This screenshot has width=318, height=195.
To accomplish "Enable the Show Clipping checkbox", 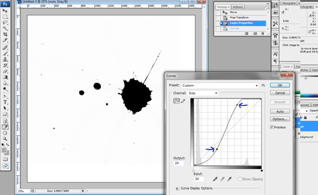I will [240, 179].
